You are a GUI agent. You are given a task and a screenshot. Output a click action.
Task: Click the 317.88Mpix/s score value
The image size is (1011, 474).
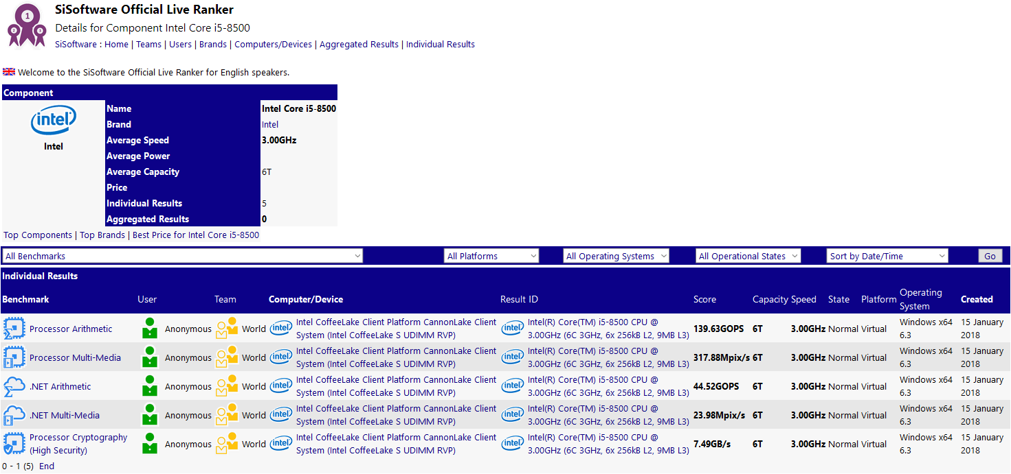coord(722,357)
